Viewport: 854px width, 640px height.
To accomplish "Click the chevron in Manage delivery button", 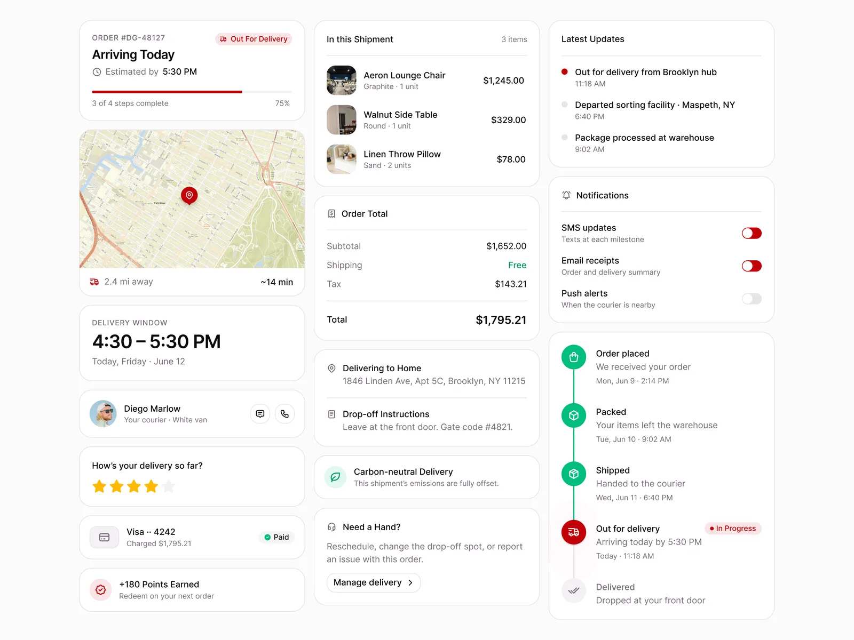I will [410, 583].
